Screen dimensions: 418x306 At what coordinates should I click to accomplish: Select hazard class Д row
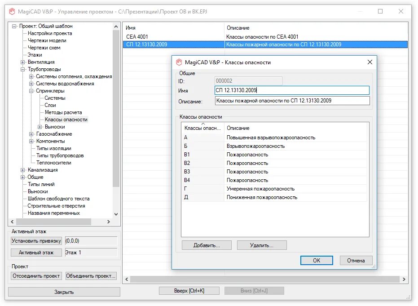[x=274, y=197]
